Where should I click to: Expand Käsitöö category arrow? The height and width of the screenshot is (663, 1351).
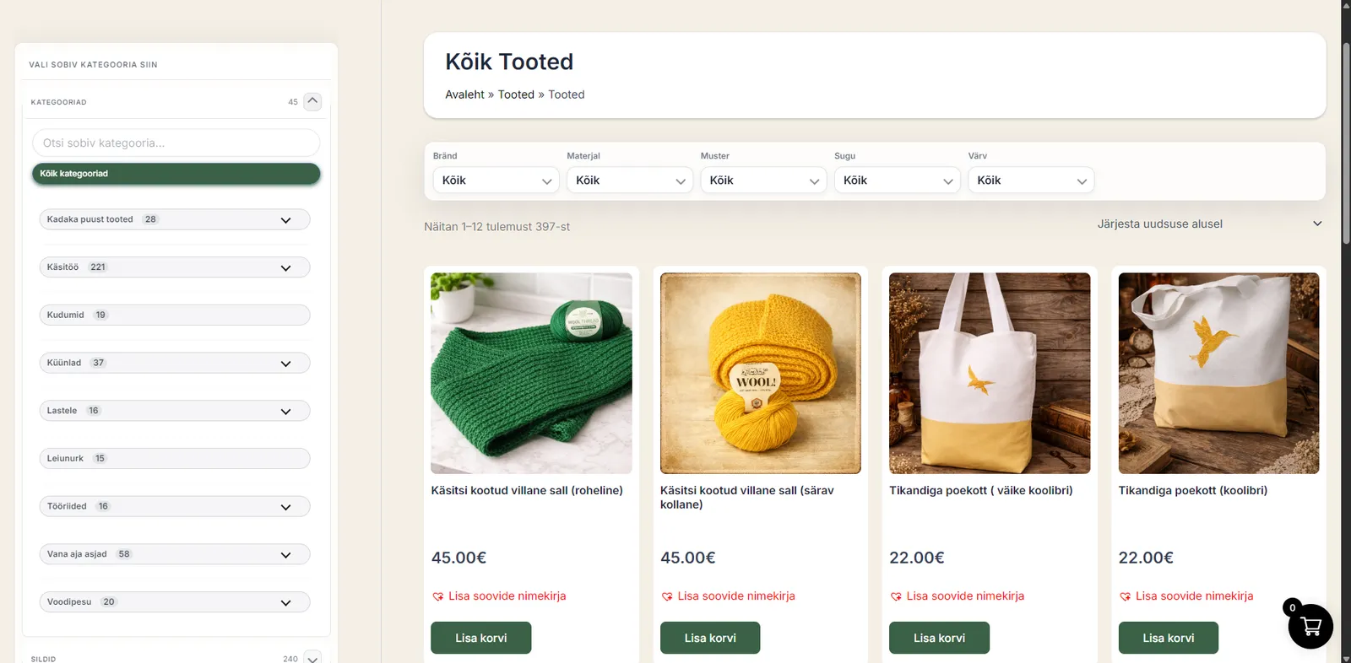(x=285, y=267)
